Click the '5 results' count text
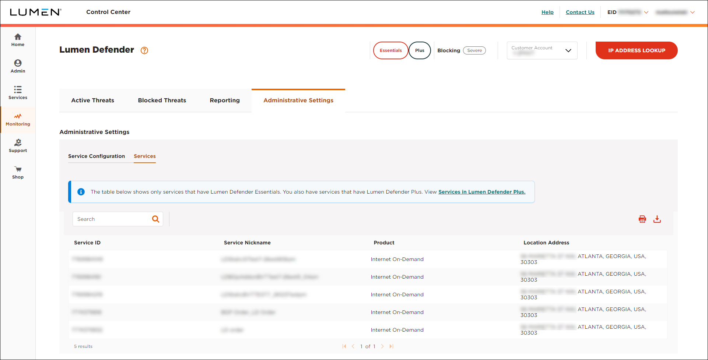The image size is (708, 360). 83,346
